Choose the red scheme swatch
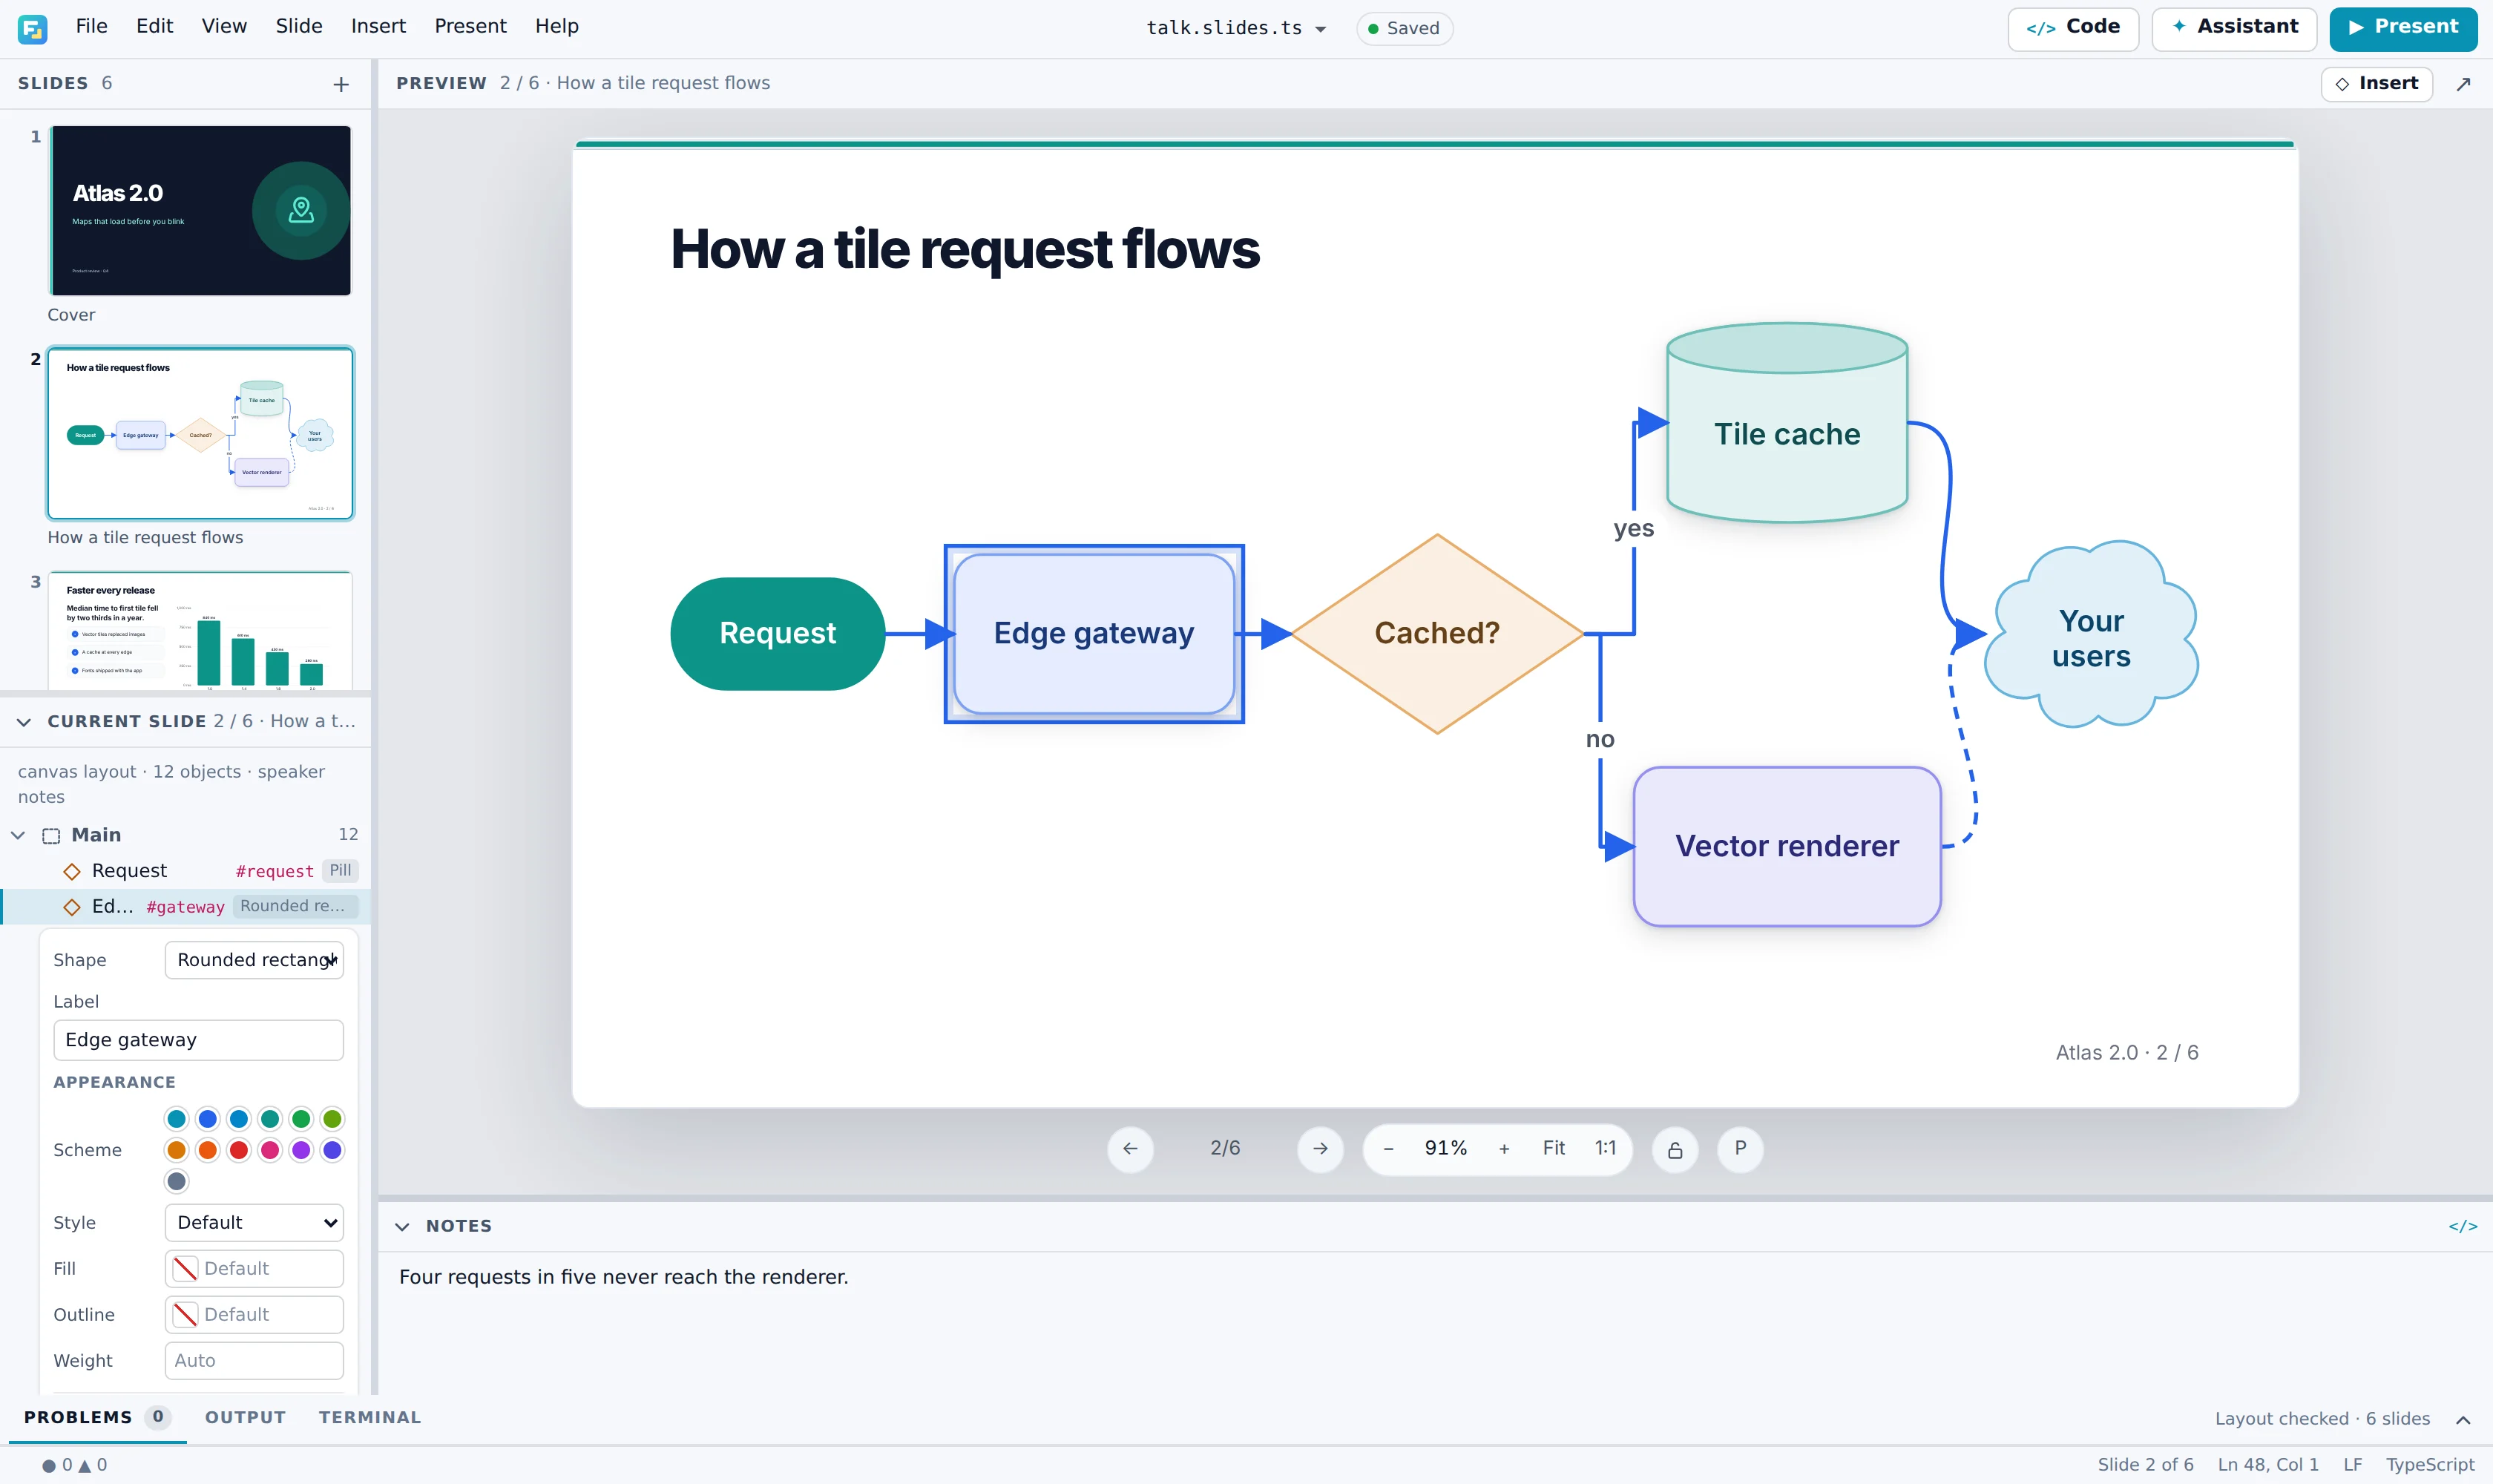Screen dimensions: 2493x1484 (x=239, y=1150)
